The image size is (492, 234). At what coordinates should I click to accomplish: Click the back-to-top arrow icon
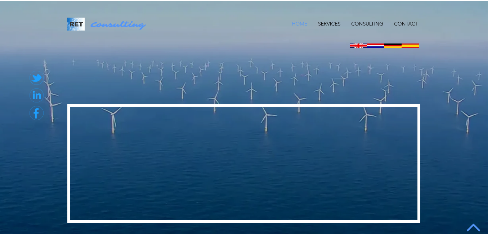(473, 227)
